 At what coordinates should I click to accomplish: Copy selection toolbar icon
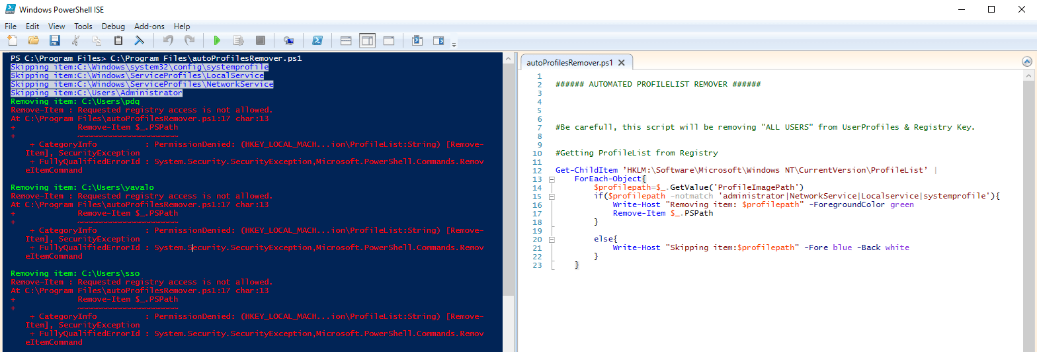pos(97,40)
